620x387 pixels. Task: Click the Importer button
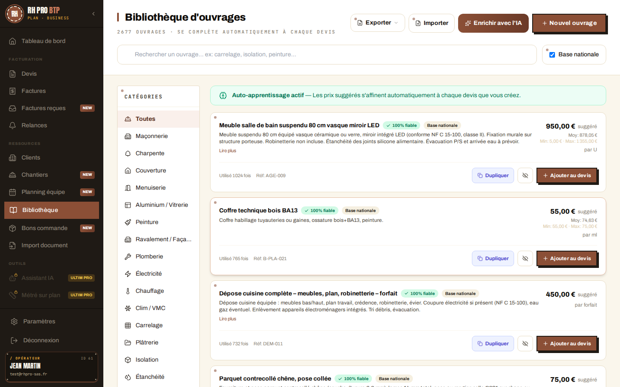[431, 23]
